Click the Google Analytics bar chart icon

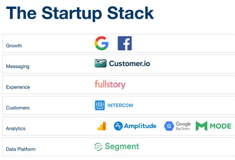click(x=102, y=126)
